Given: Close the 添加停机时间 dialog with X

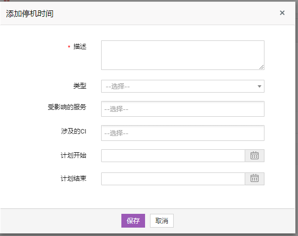Looking at the screenshot, I should click(x=282, y=13).
